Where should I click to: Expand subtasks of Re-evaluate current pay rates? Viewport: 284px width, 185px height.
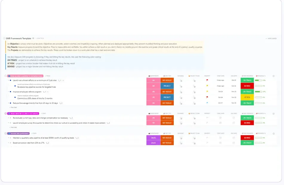click(x=8, y=118)
